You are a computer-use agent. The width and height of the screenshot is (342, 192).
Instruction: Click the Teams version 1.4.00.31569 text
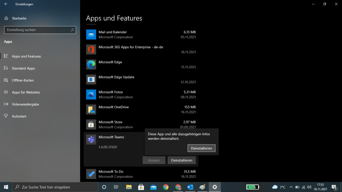[x=108, y=147]
